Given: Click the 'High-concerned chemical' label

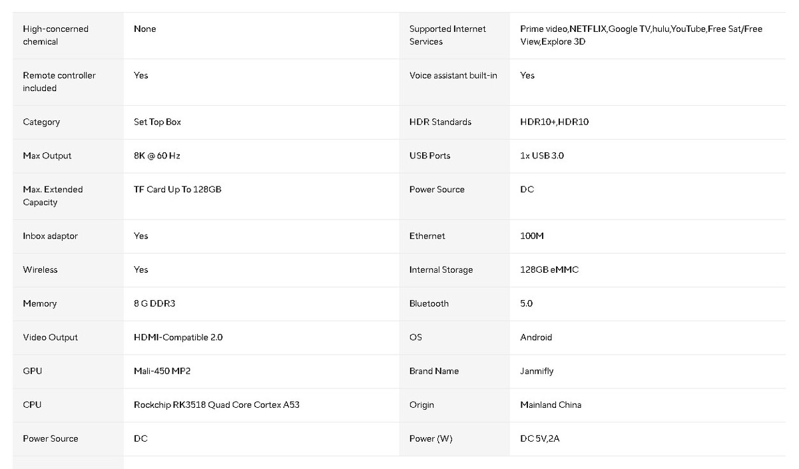Looking at the screenshot, I should (55, 35).
